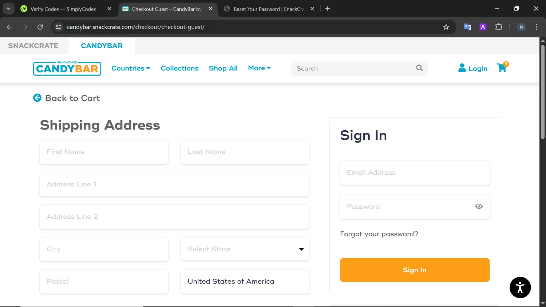The width and height of the screenshot is (546, 307).
Task: Go back in browser history
Action: click(x=9, y=27)
